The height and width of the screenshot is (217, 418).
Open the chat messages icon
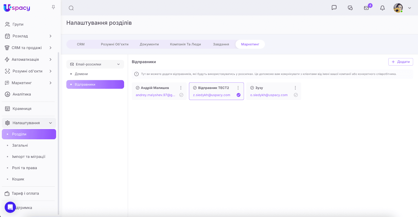334,8
